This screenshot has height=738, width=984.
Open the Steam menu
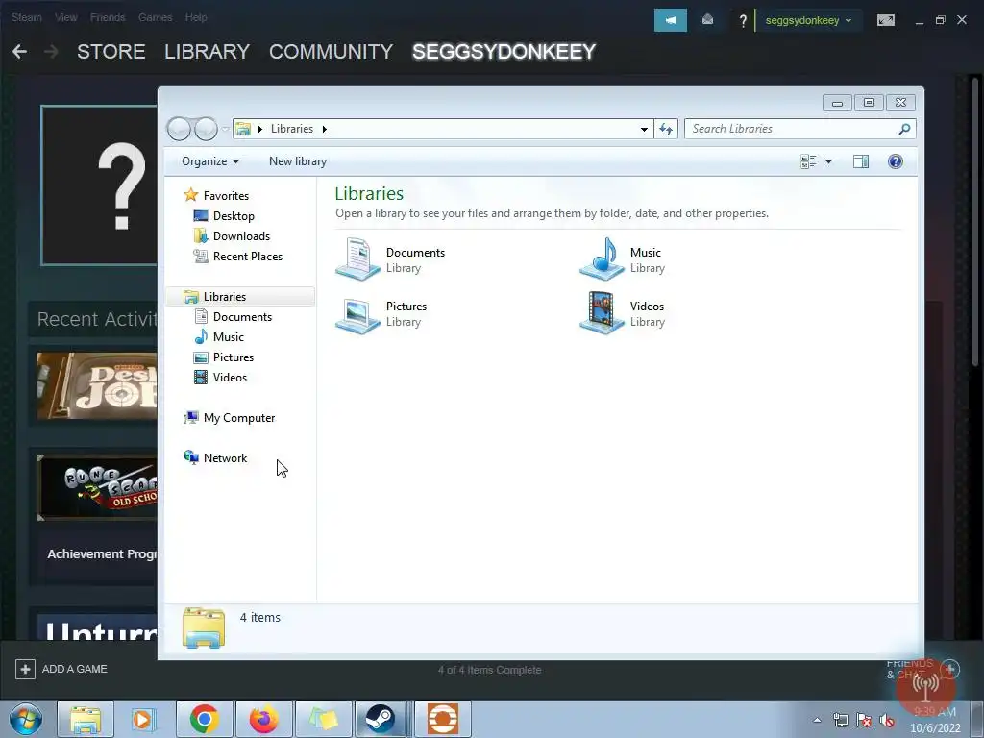[26, 17]
